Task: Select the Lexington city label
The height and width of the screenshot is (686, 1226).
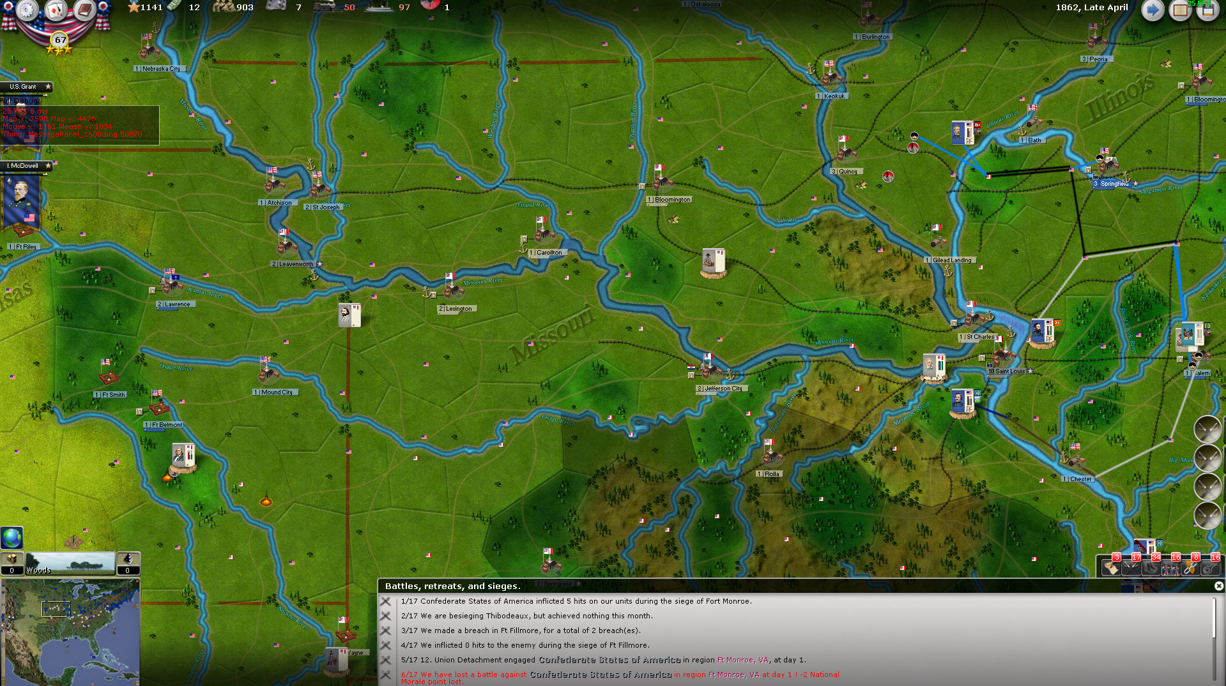Action: click(457, 309)
